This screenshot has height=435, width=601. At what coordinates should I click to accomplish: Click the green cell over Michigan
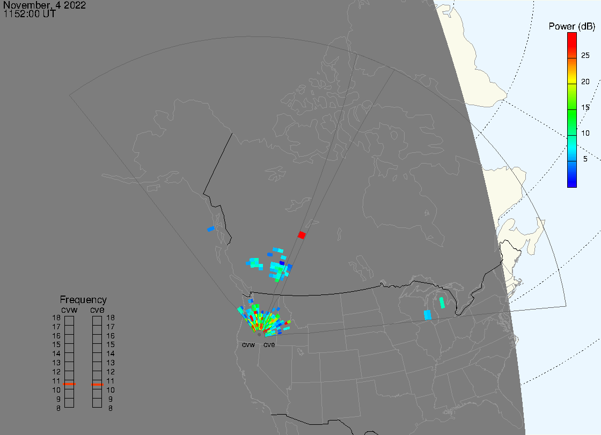coord(442,303)
